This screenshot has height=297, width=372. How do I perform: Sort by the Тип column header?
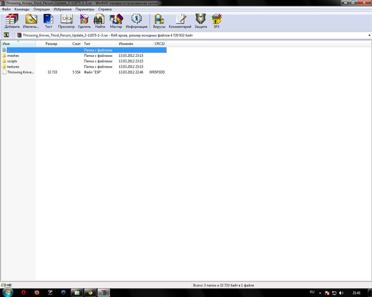100,43
